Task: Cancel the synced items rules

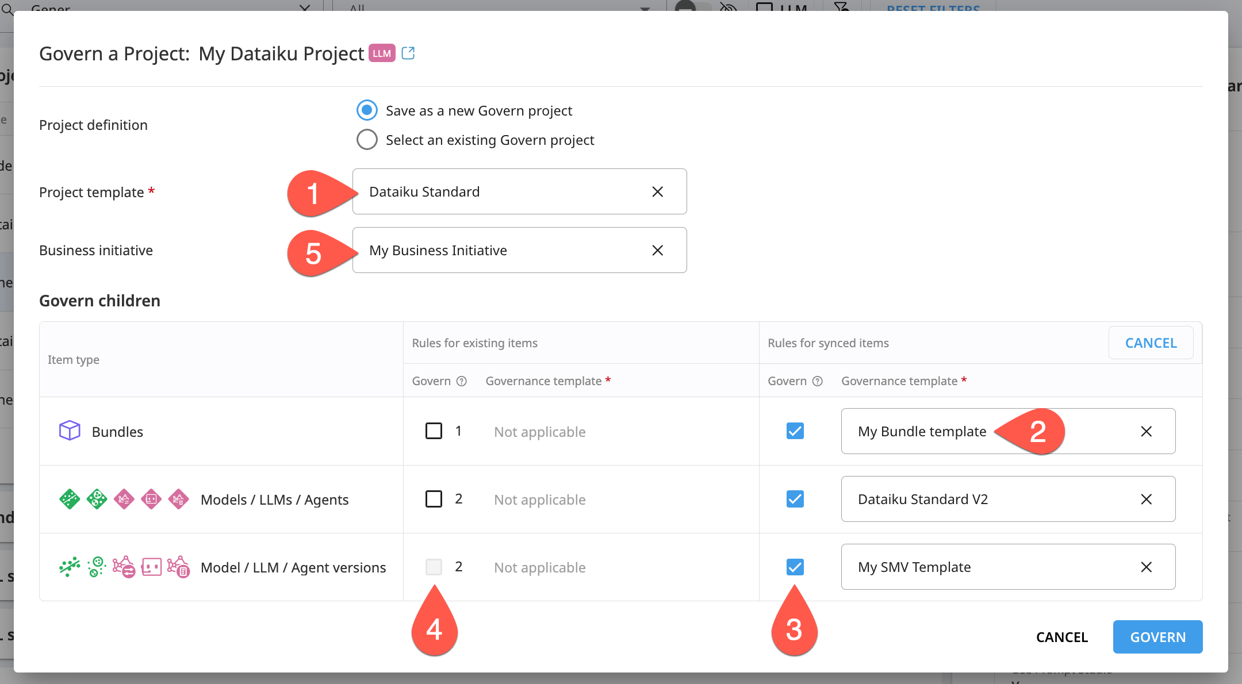Action: pyautogui.click(x=1151, y=343)
